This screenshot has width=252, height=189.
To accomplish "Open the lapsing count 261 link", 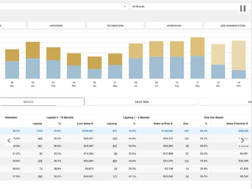I will [115, 161].
